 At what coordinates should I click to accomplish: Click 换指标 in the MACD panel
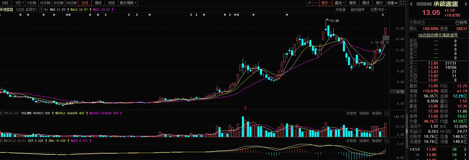pyautogui.click(x=377, y=141)
